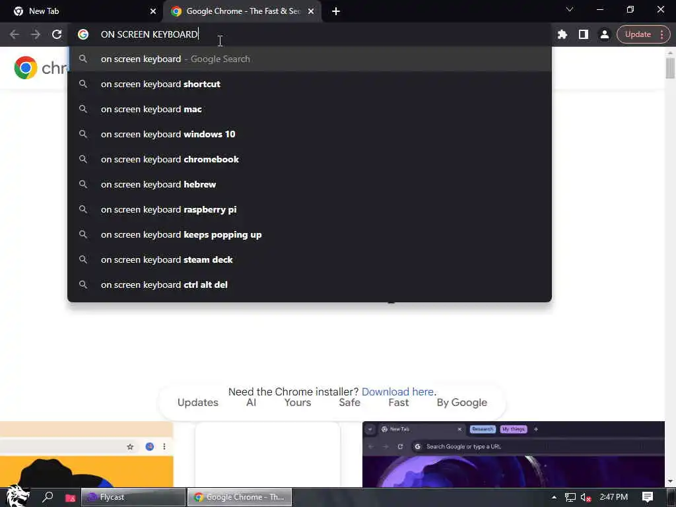Select suggestion on screen keyboard windows 10
The image size is (676, 507).
(310, 134)
